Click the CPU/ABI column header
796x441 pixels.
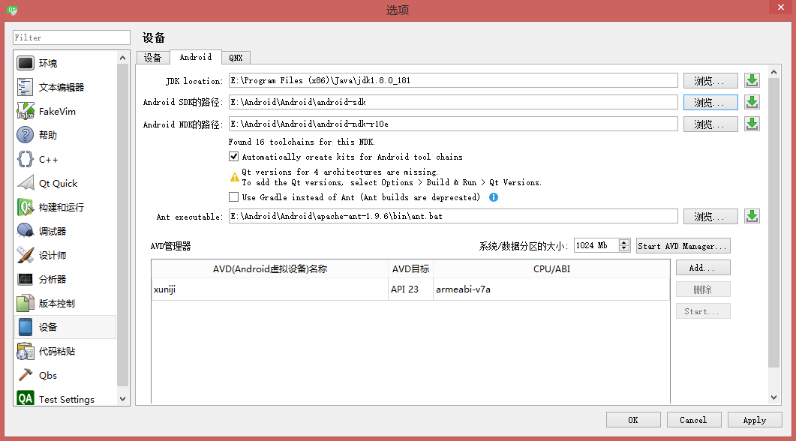coord(551,269)
